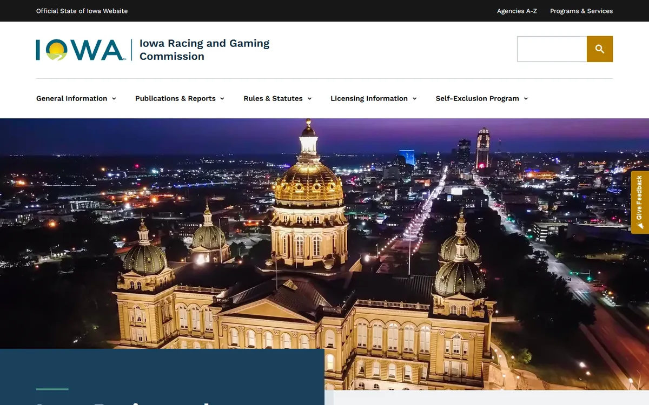Expand chevron next to Licensing Information
The width and height of the screenshot is (649, 405).
[414, 99]
